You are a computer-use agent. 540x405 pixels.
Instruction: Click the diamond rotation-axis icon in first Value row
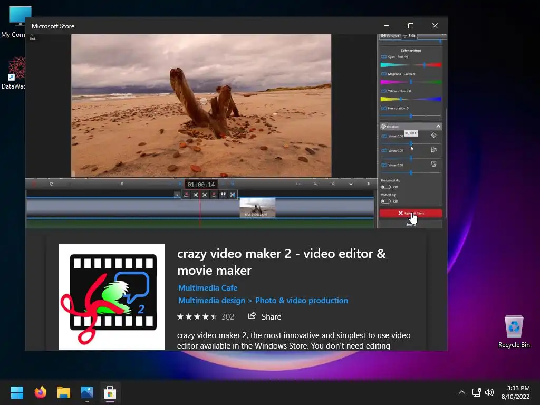[x=433, y=136]
